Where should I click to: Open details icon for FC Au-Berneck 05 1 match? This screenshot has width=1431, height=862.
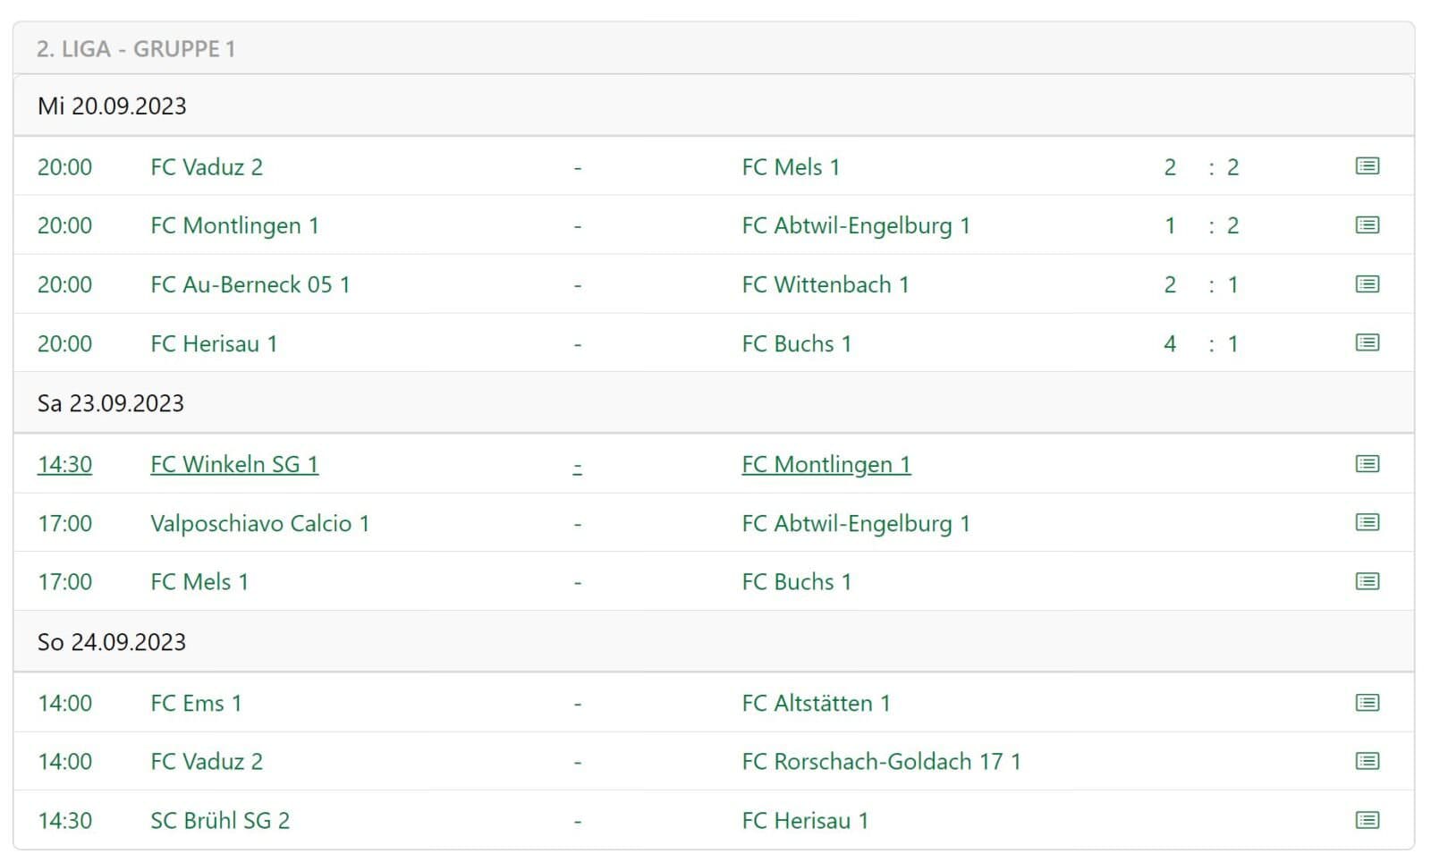1367,284
